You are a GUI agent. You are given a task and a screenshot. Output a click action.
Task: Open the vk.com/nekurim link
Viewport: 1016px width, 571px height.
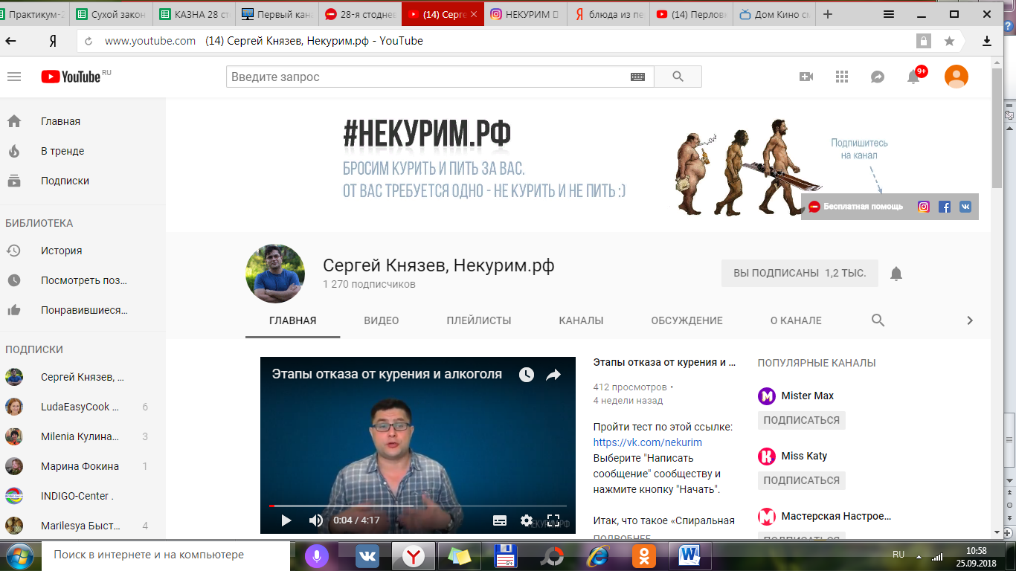648,442
